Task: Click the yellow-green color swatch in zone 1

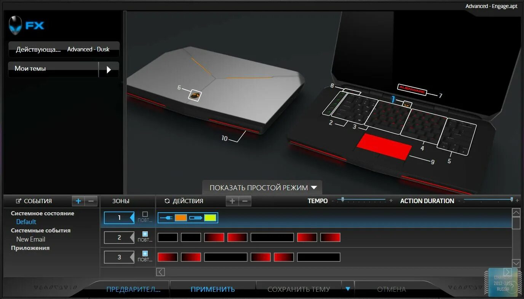Action: [210, 218]
